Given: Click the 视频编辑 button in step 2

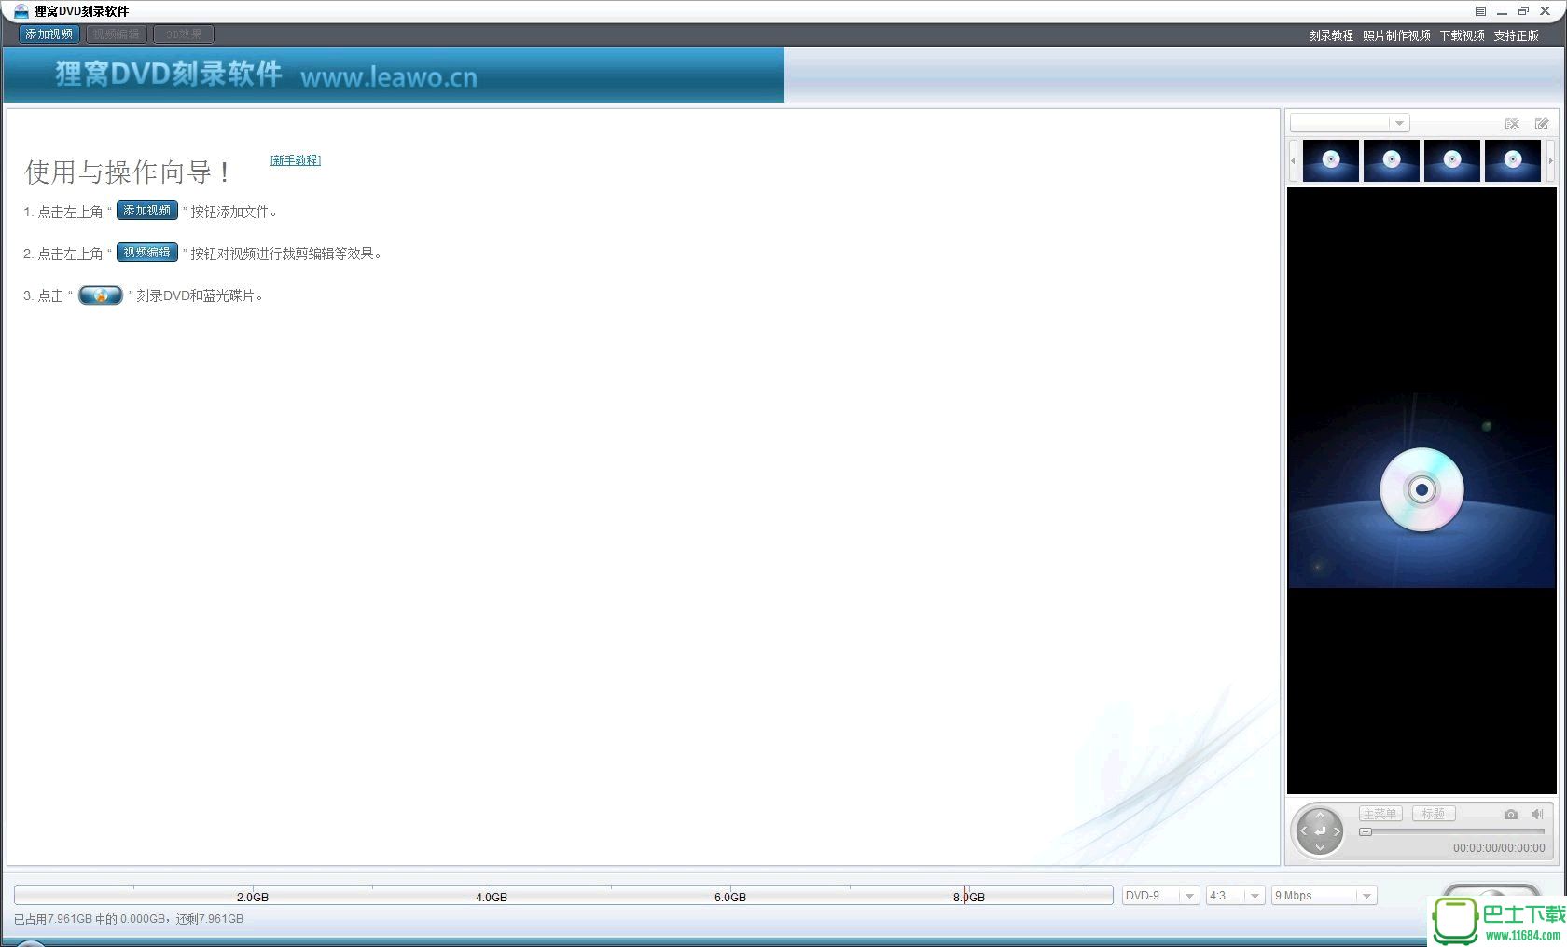Looking at the screenshot, I should coord(147,253).
